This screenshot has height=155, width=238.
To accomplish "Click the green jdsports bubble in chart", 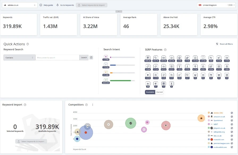I will (x=131, y=123).
